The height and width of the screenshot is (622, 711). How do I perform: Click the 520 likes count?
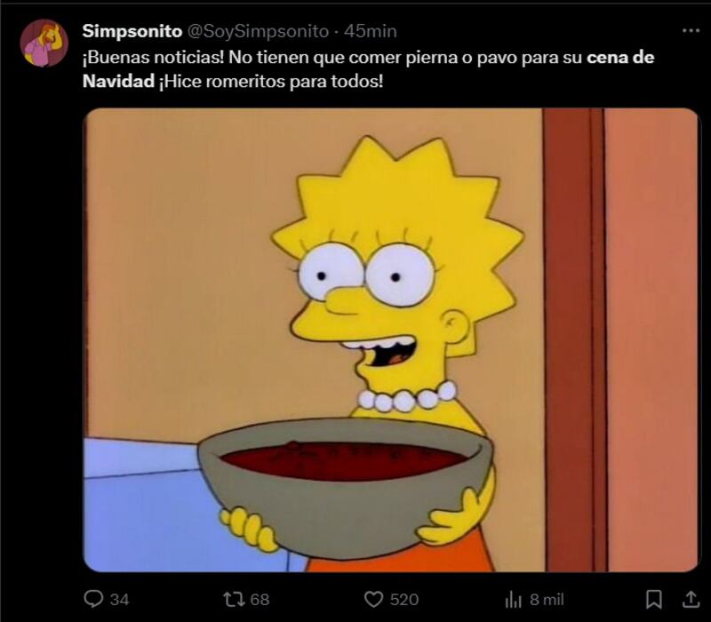pos(404,600)
